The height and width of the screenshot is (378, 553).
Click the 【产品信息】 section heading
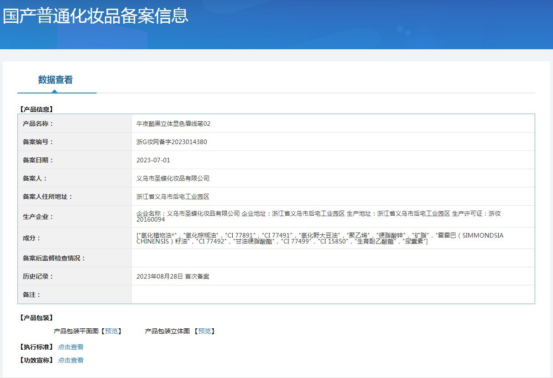pos(36,109)
